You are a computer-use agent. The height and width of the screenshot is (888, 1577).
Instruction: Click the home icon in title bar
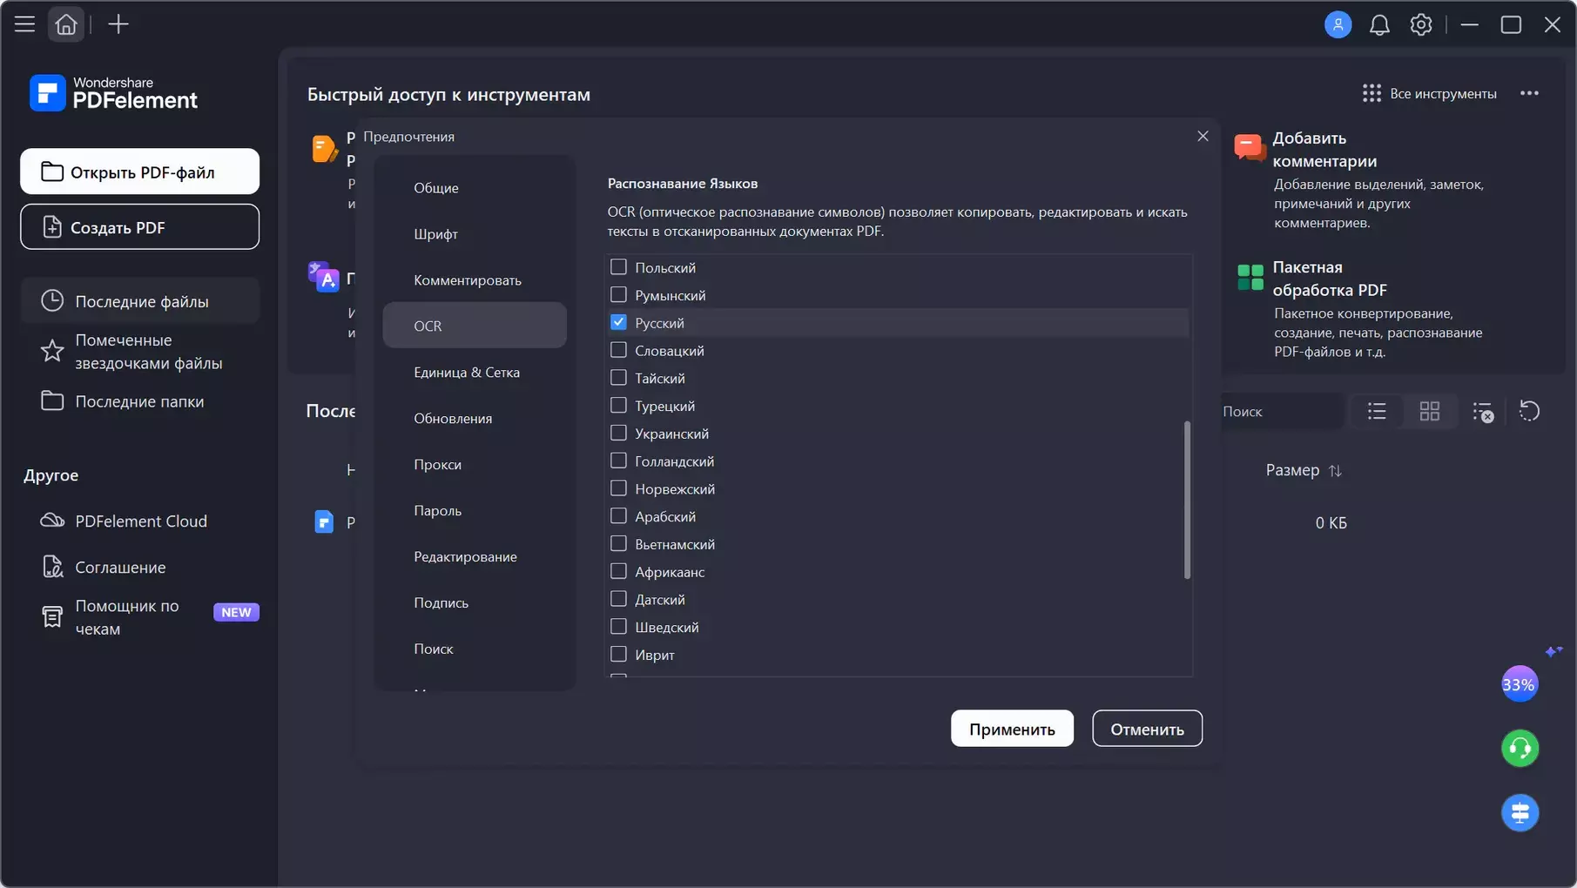point(66,24)
